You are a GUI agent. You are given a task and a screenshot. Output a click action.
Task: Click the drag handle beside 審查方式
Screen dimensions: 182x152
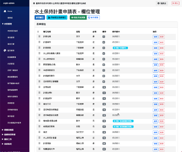click(x=39, y=104)
